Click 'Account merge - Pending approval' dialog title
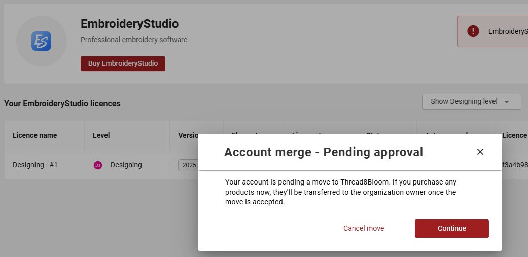Viewport: 528px width, 257px height. point(323,152)
